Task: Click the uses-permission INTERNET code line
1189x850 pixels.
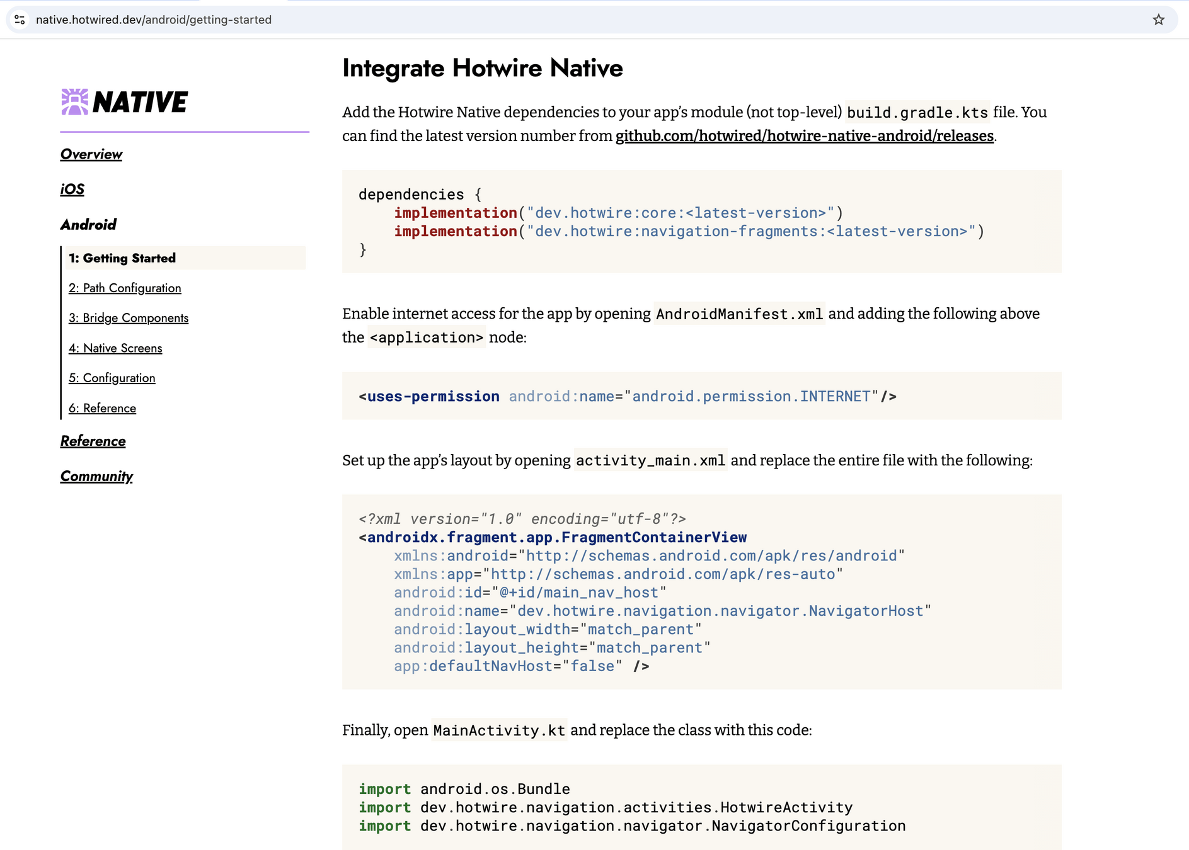Action: [628, 396]
